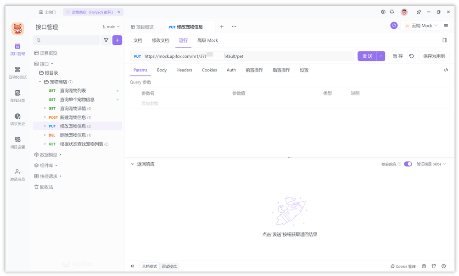Switch to the Body tab

coord(162,70)
